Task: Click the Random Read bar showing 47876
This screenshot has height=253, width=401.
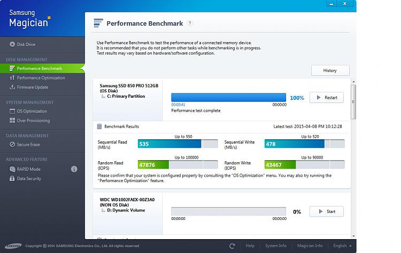Action: [178, 165]
